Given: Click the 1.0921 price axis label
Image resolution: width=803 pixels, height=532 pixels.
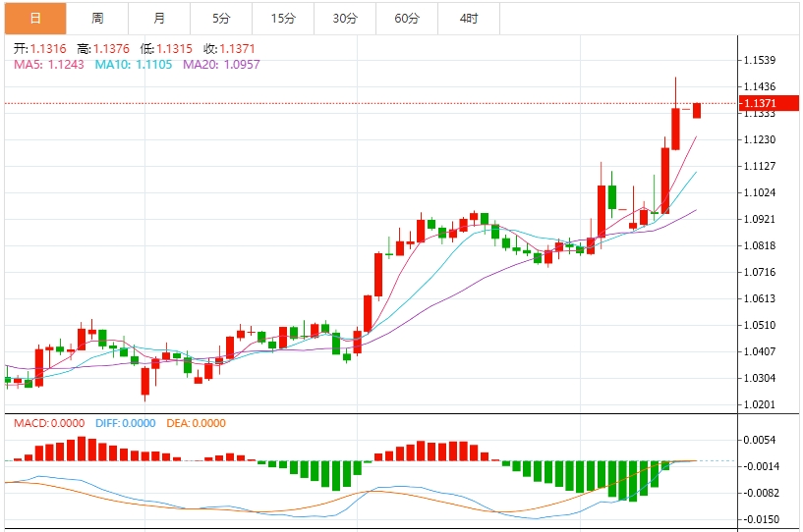Looking at the screenshot, I should click(x=760, y=219).
